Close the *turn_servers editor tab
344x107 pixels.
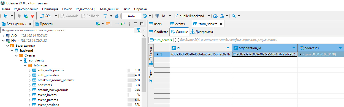[221, 24]
